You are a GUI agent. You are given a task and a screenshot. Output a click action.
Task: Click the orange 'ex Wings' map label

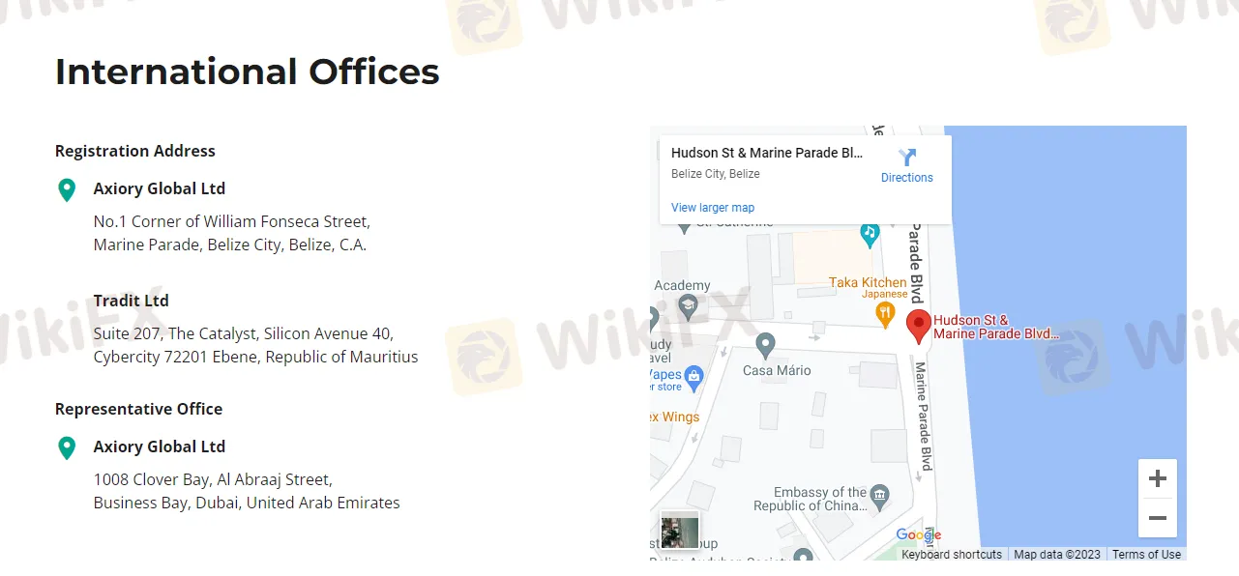pos(674,418)
